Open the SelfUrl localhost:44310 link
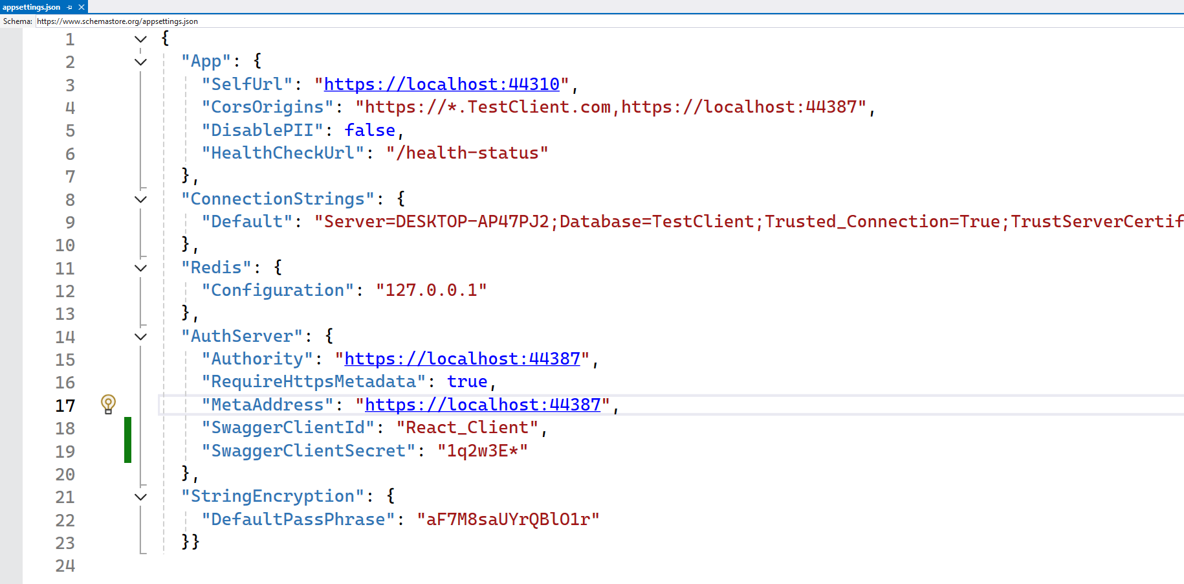 (441, 84)
